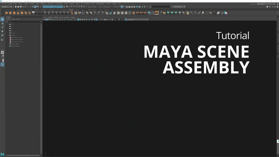The width and height of the screenshot is (279, 157).
Task: Activate the Lasso Select tool
Action: [2, 24]
